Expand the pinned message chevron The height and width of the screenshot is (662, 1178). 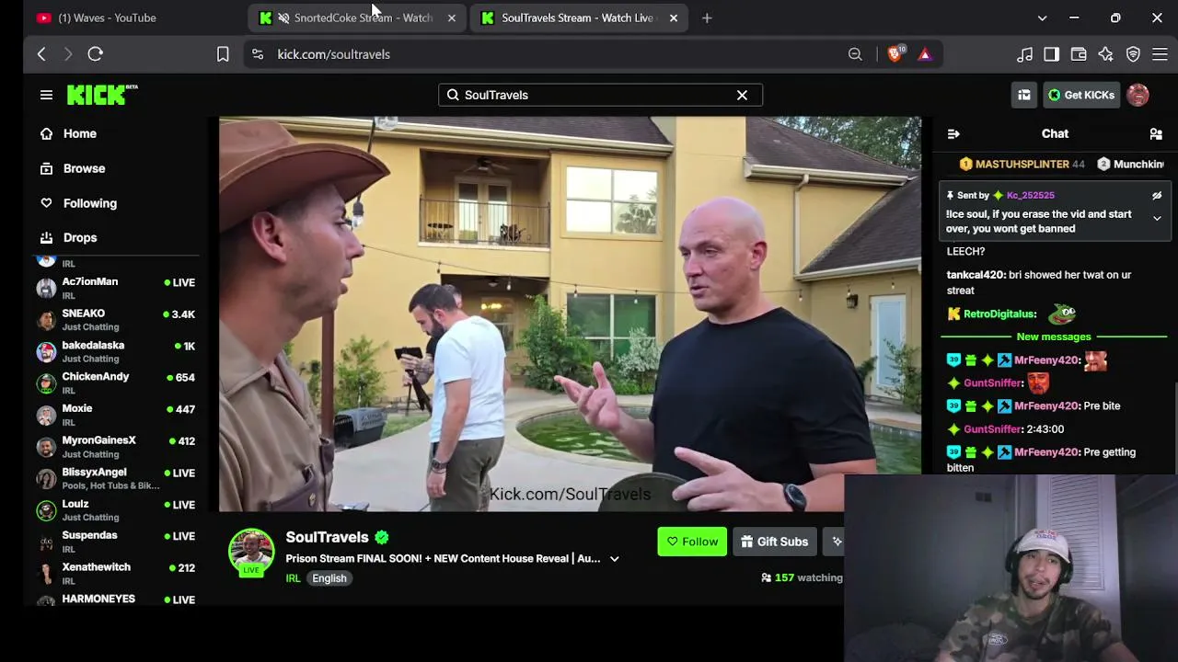coord(1157,219)
